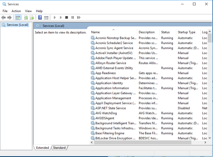Click Disabled startup type for ASP.NET

click(x=184, y=108)
